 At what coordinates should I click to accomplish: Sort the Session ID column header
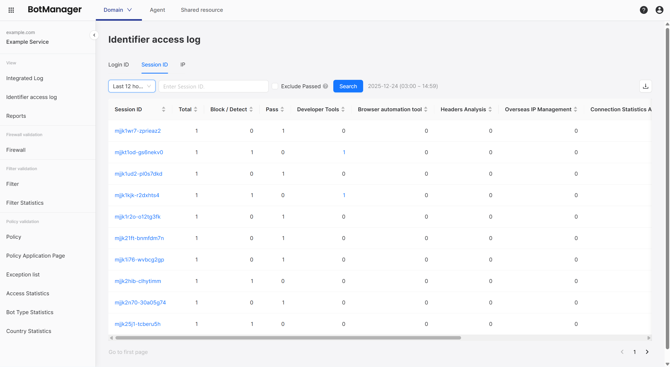(x=164, y=109)
